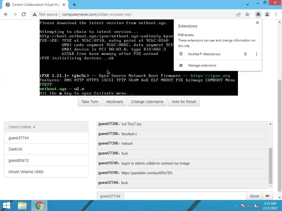Select user guest37744 in the users list
Viewport: 282px width, 211px height.
coord(46,138)
